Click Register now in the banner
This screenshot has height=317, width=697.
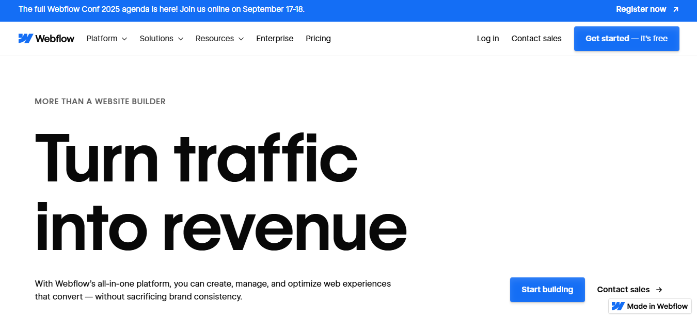coord(641,9)
